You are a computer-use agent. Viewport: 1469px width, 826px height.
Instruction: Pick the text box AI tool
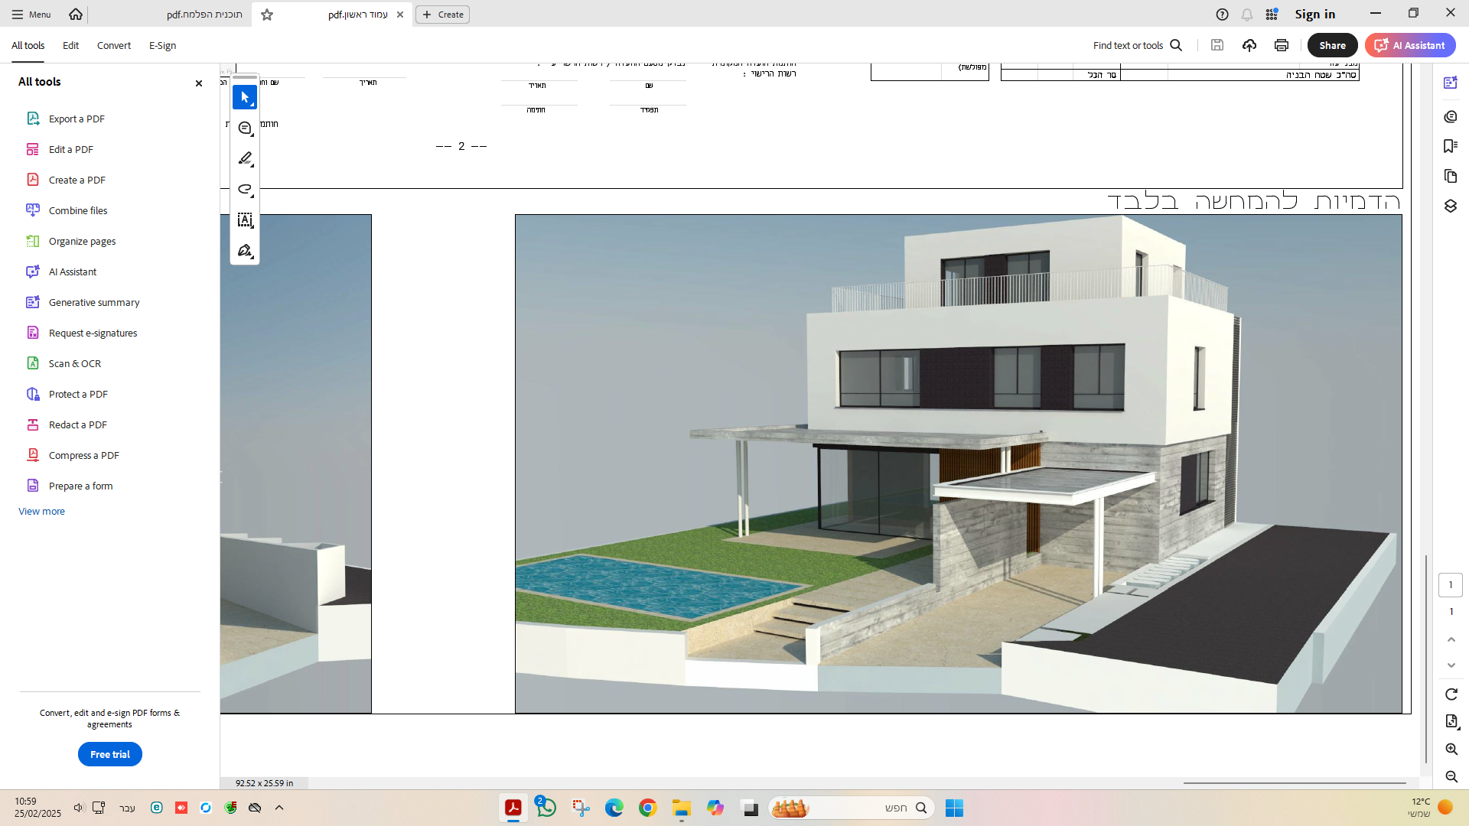click(x=245, y=220)
